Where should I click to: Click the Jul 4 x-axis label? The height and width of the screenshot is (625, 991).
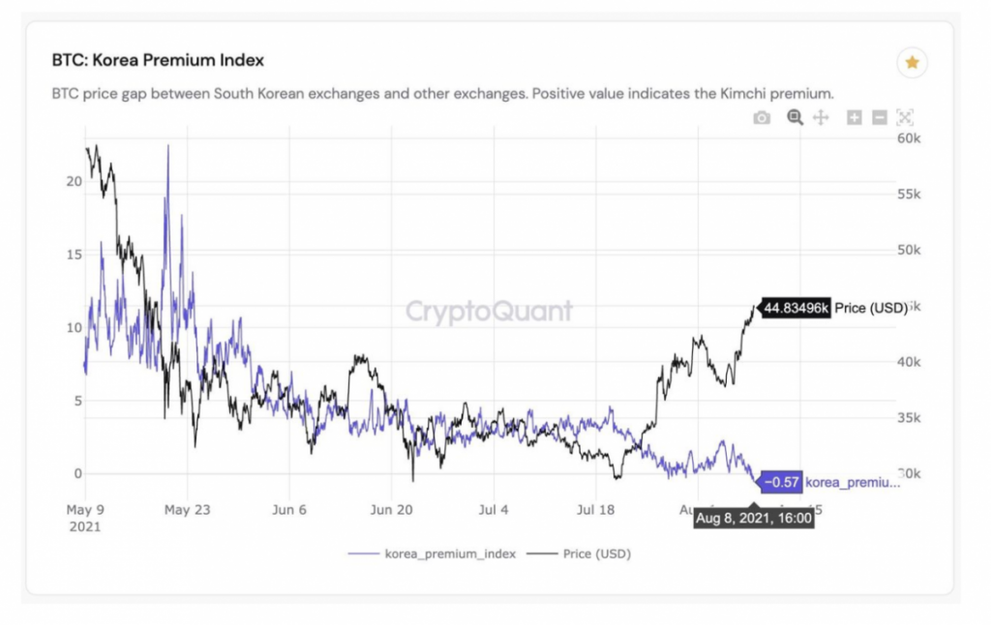click(495, 509)
